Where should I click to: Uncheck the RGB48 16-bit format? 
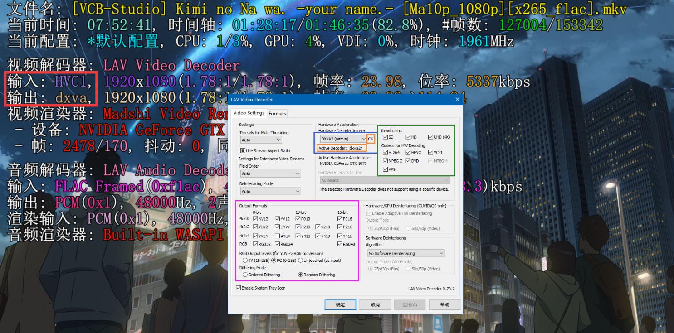[x=339, y=244]
